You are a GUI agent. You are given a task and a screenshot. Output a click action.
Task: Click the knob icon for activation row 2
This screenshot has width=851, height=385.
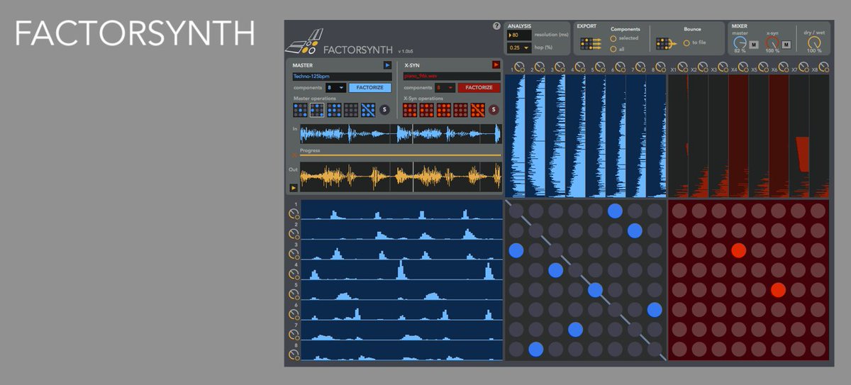click(x=294, y=233)
